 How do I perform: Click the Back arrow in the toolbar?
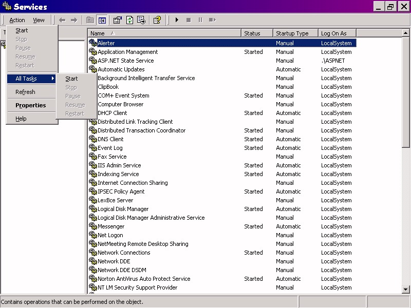click(62, 20)
